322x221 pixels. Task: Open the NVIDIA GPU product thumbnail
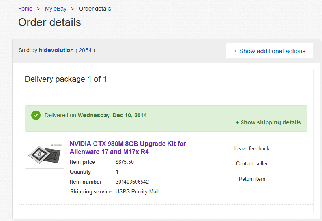(x=45, y=155)
